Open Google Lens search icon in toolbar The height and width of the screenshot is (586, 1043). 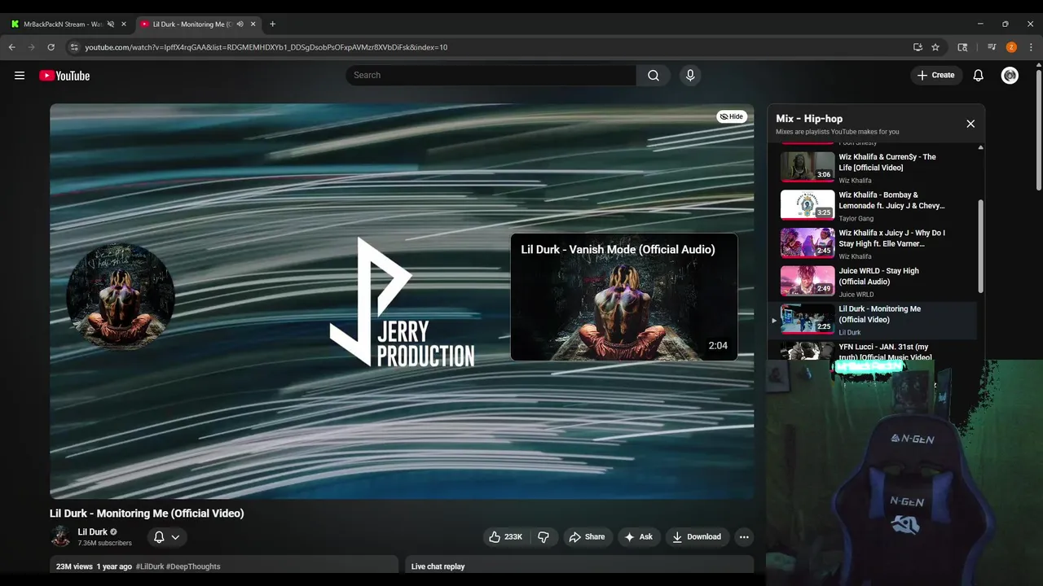click(962, 47)
